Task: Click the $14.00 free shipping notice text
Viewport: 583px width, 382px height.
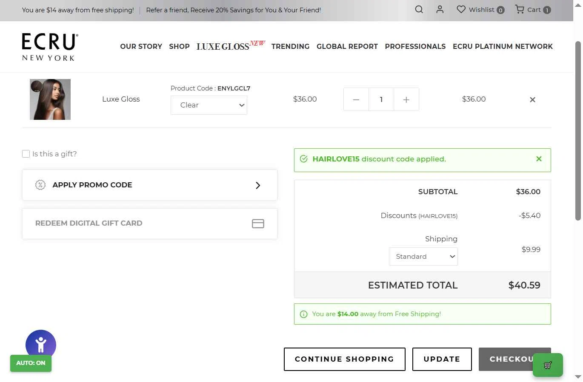Action: click(x=376, y=314)
